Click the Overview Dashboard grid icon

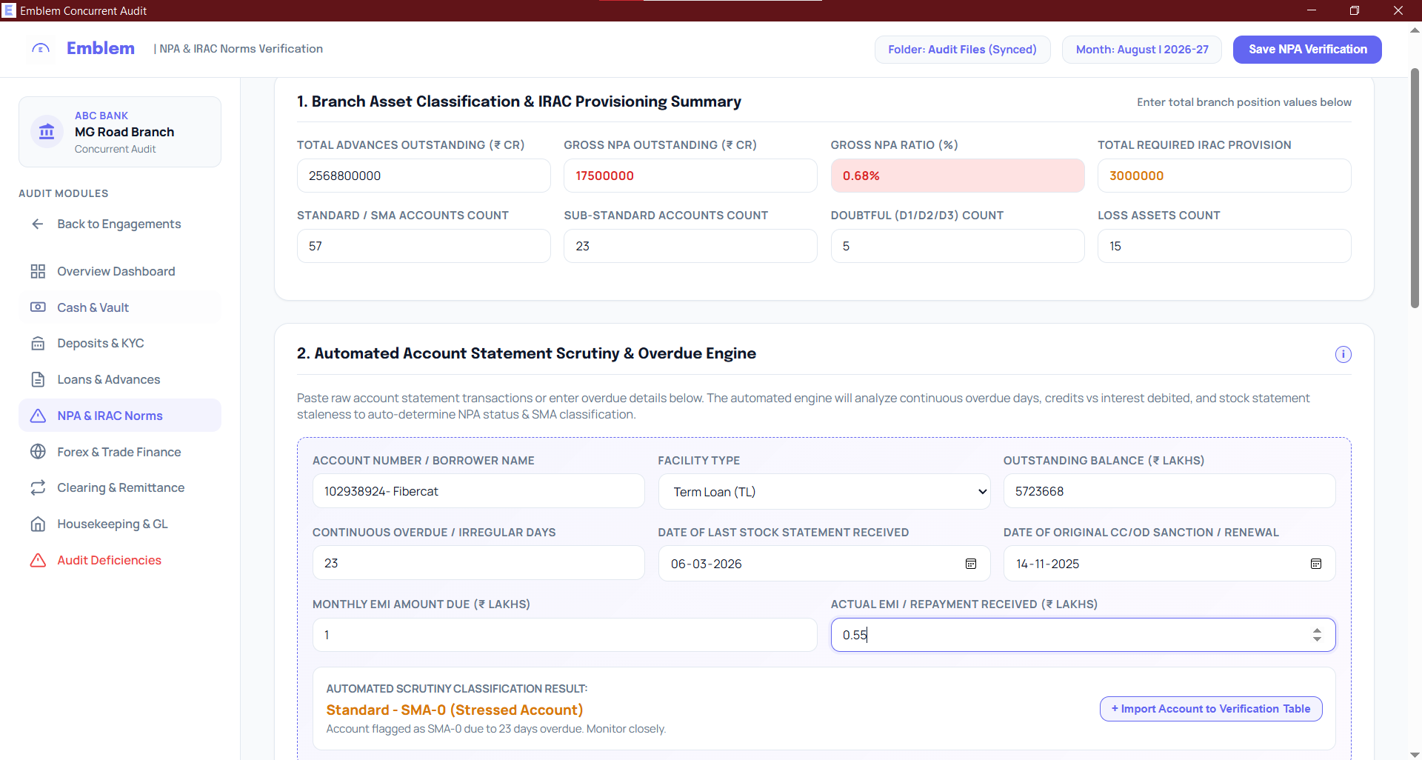pos(38,271)
